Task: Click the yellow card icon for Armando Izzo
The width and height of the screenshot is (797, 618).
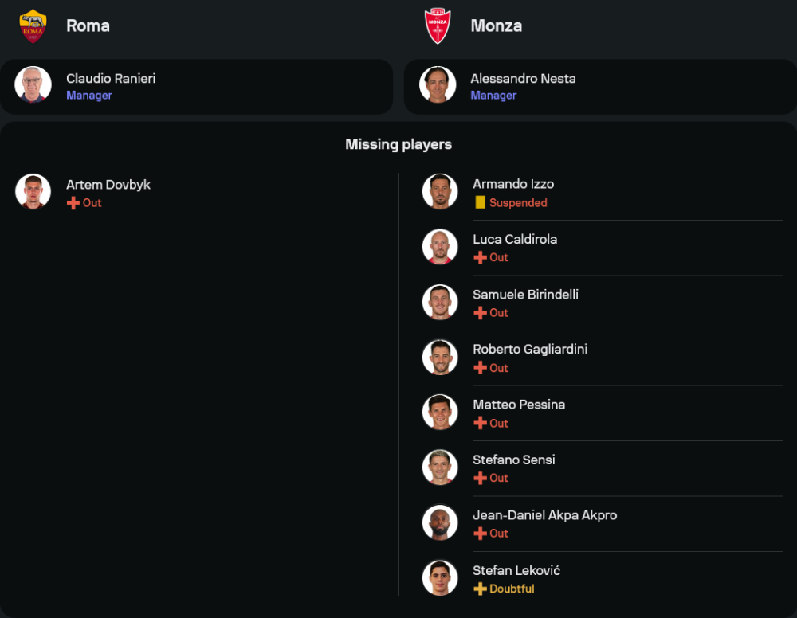Action: (x=480, y=203)
